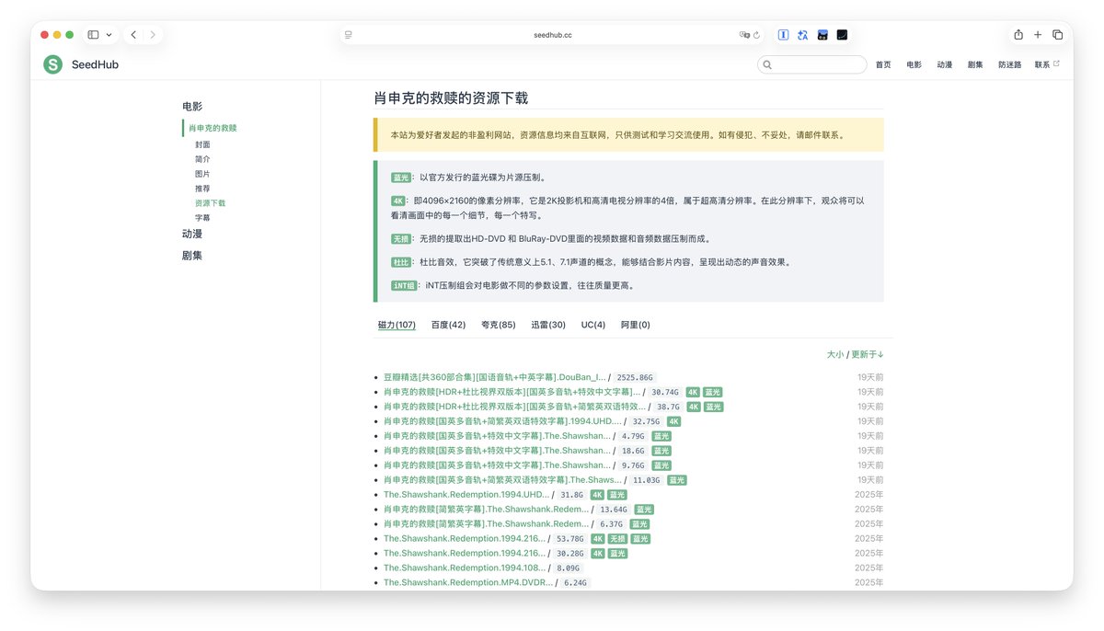The image size is (1104, 631).
Task: Open 剧集 in the top navigation
Action: [x=975, y=64]
